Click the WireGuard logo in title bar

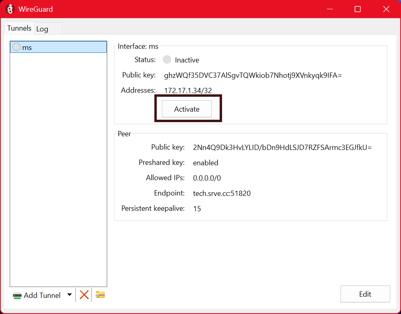[10, 9]
